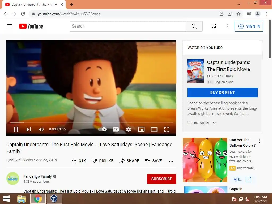This screenshot has width=272, height=204.
Task: Click Buy or Rent button
Action: coord(223,92)
